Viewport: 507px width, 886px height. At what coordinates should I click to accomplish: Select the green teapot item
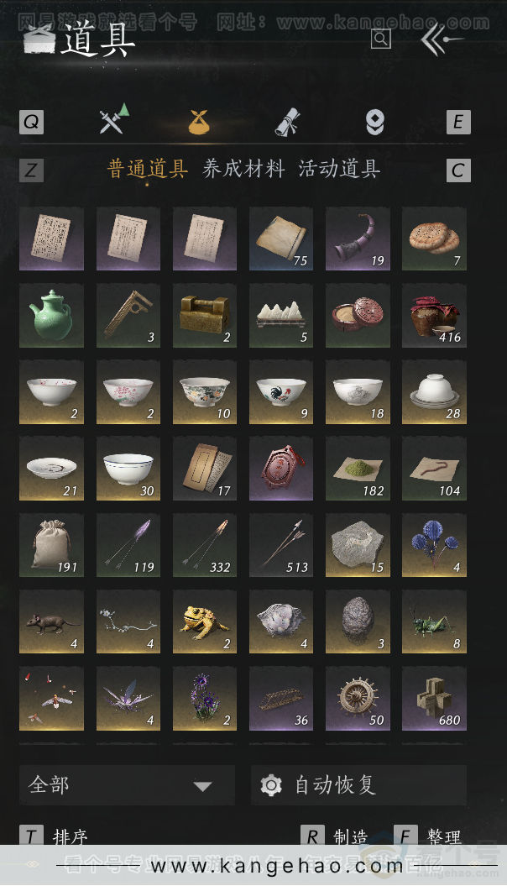pyautogui.click(x=51, y=315)
